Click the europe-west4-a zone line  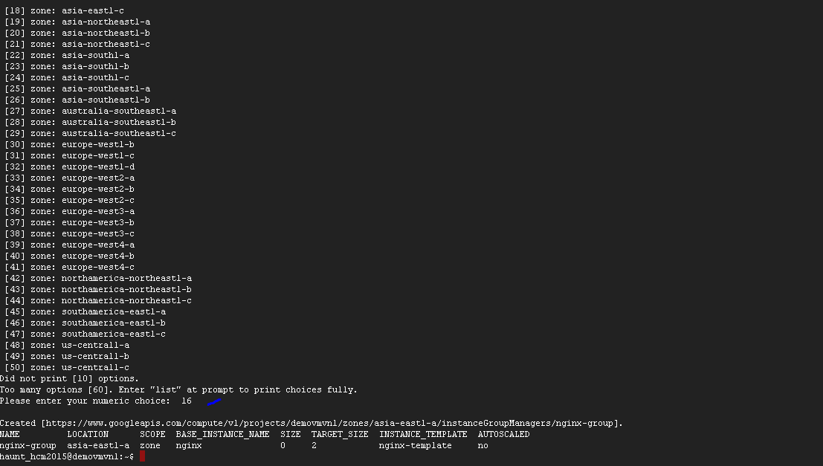click(x=70, y=245)
